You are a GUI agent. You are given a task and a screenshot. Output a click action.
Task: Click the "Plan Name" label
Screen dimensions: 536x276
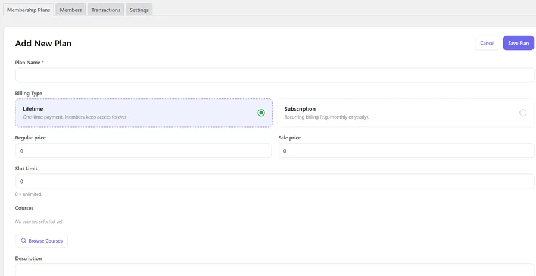[x=28, y=63]
